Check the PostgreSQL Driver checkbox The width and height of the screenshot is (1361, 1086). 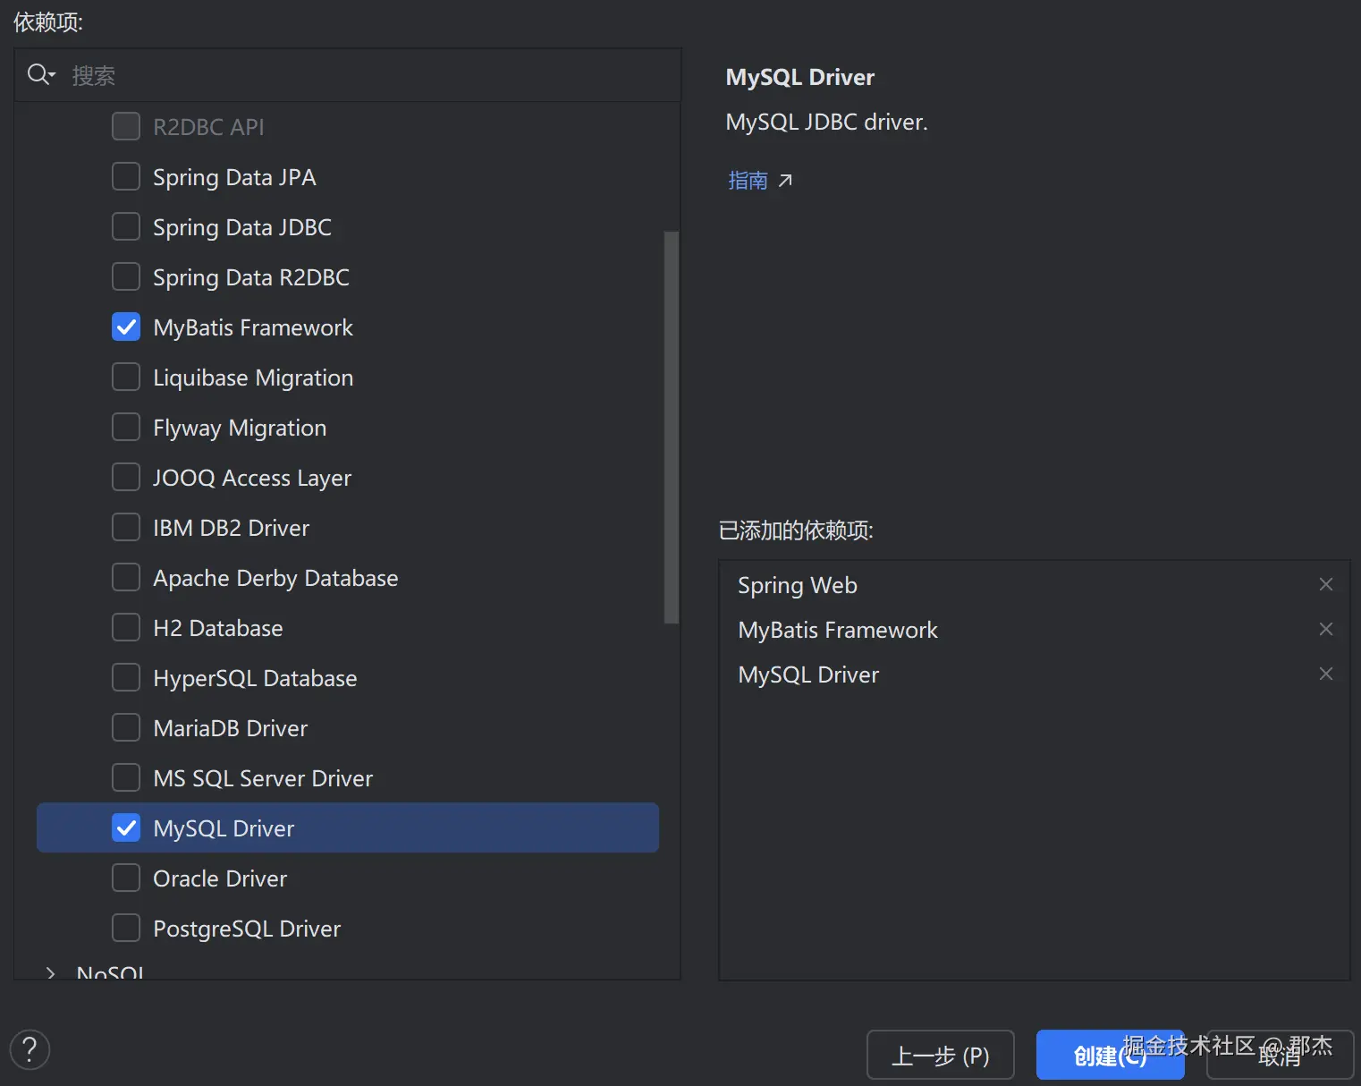[126, 929]
